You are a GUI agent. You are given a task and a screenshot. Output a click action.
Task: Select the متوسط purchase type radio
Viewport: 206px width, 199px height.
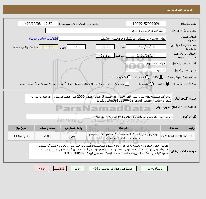[152, 84]
